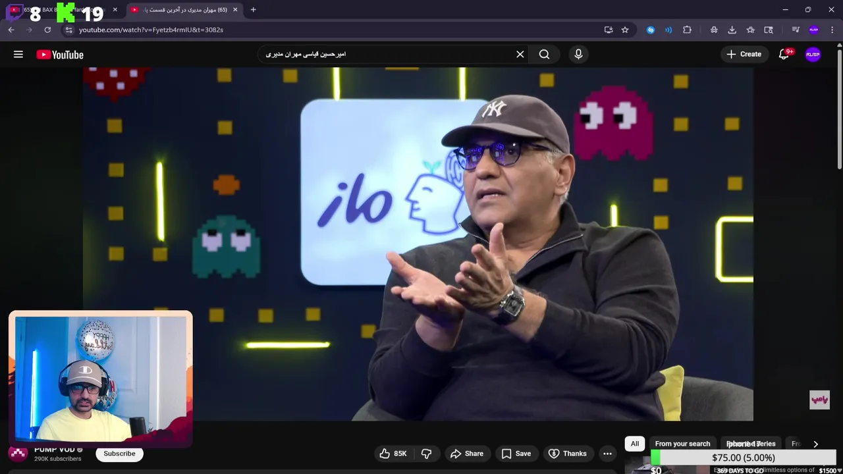Open the Extensions puzzle menu

[x=687, y=30]
